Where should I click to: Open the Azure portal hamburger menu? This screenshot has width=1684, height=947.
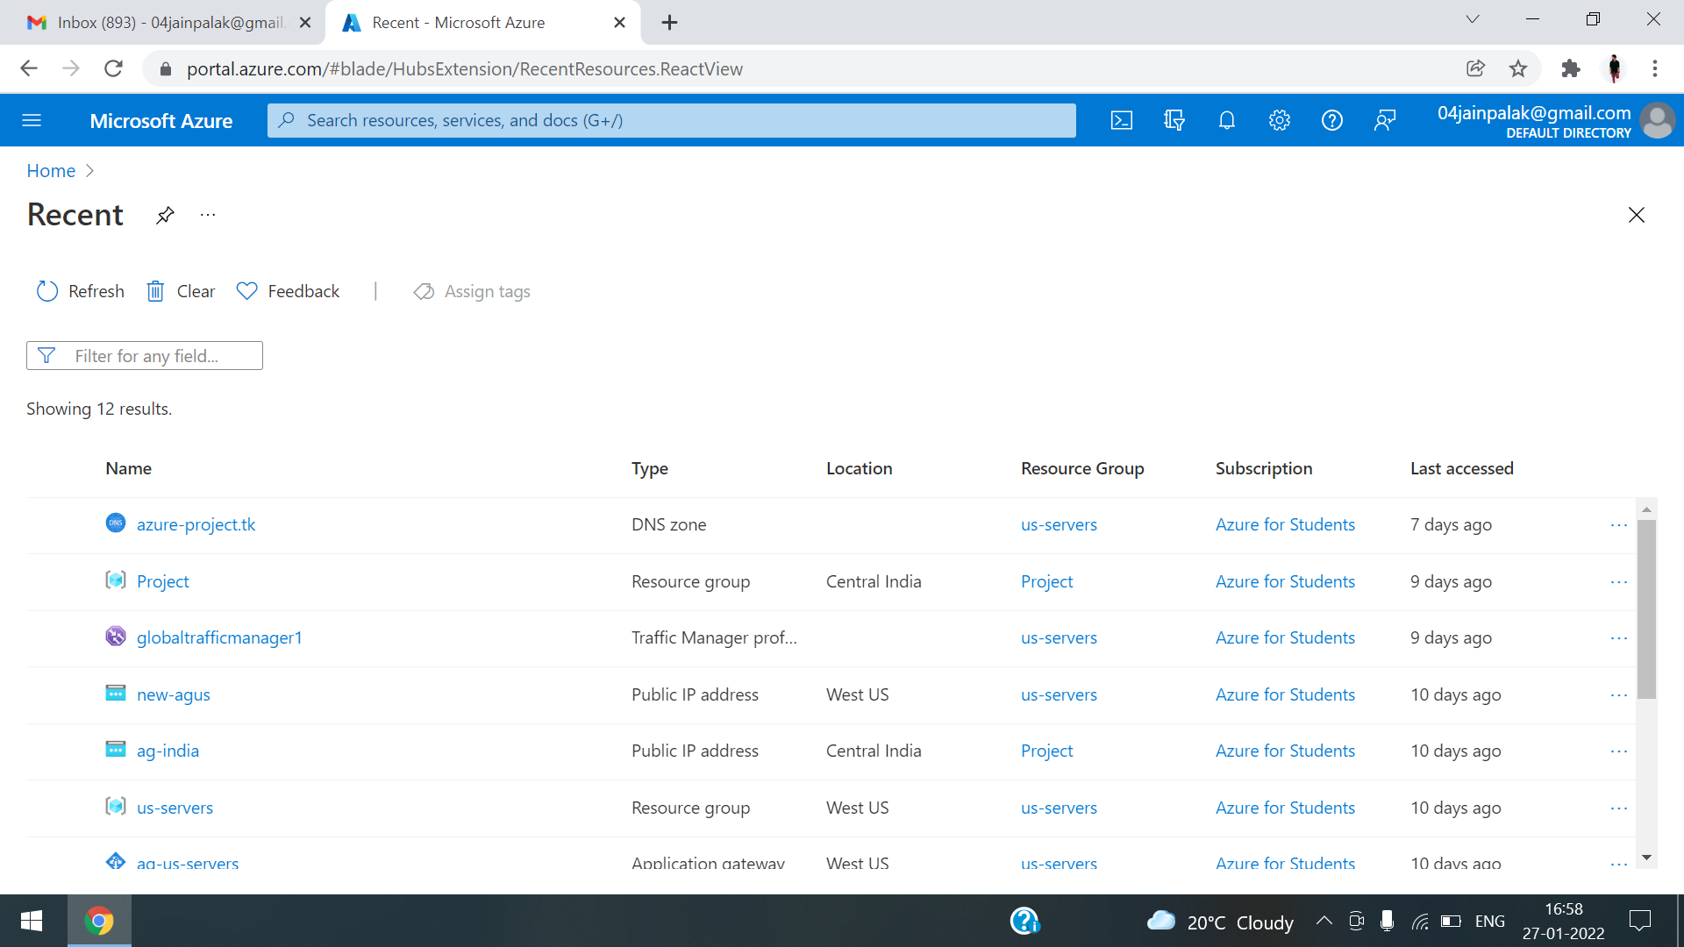pyautogui.click(x=32, y=120)
